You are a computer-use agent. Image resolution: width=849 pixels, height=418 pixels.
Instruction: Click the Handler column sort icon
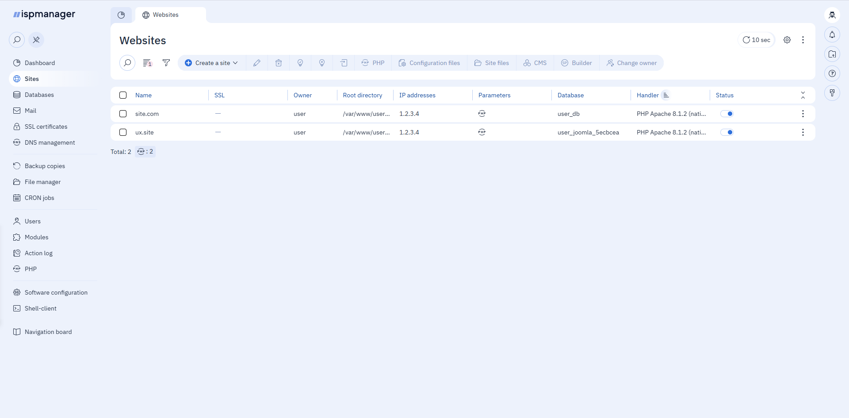(666, 95)
